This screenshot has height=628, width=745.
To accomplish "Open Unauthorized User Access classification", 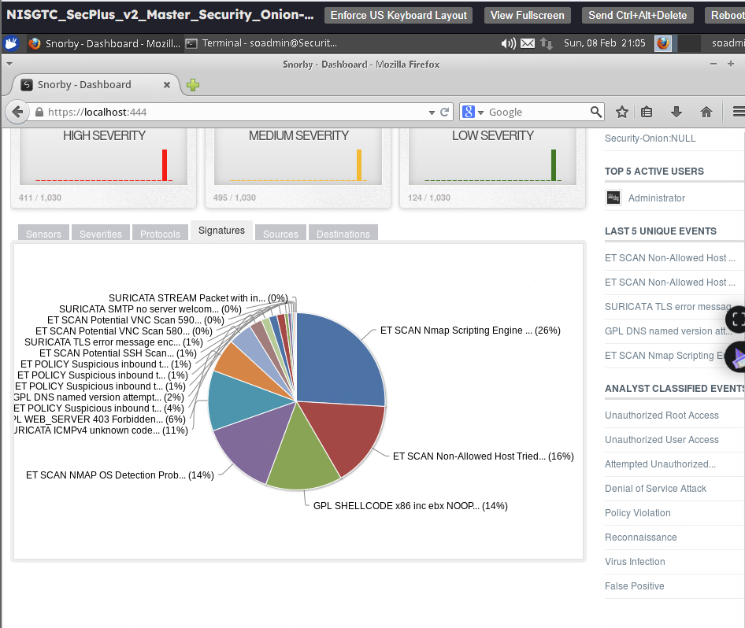I will (x=662, y=440).
